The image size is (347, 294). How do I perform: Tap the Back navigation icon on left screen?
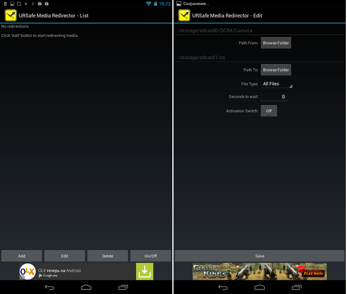click(49, 287)
